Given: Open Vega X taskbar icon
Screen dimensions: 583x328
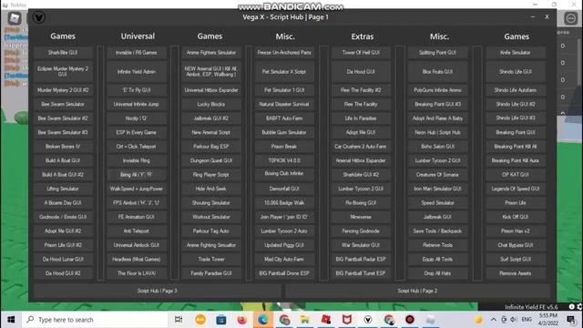Looking at the screenshot, I should [x=368, y=320].
